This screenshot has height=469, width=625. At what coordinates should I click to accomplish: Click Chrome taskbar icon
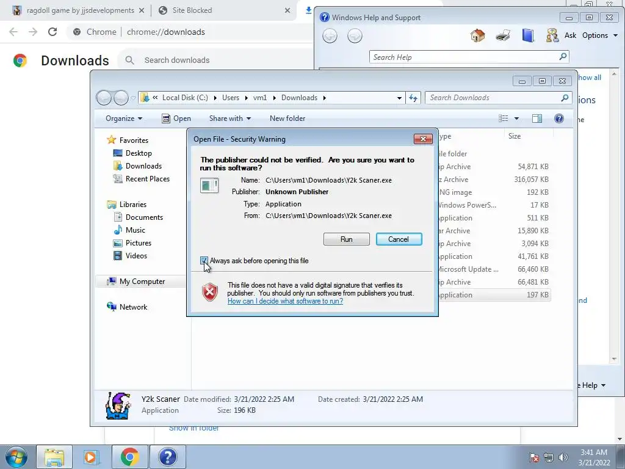coord(129,457)
